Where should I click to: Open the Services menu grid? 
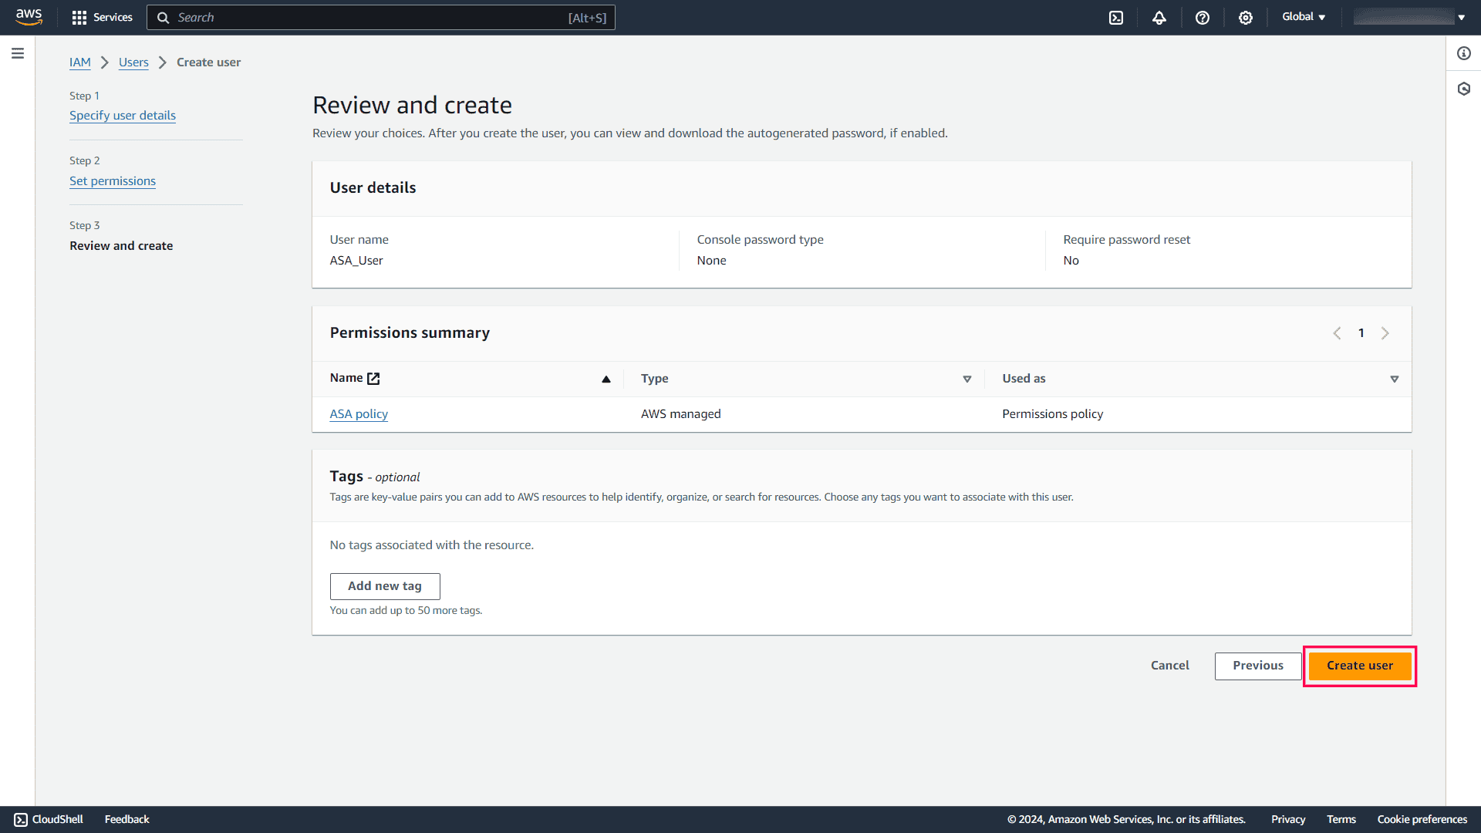pyautogui.click(x=101, y=17)
